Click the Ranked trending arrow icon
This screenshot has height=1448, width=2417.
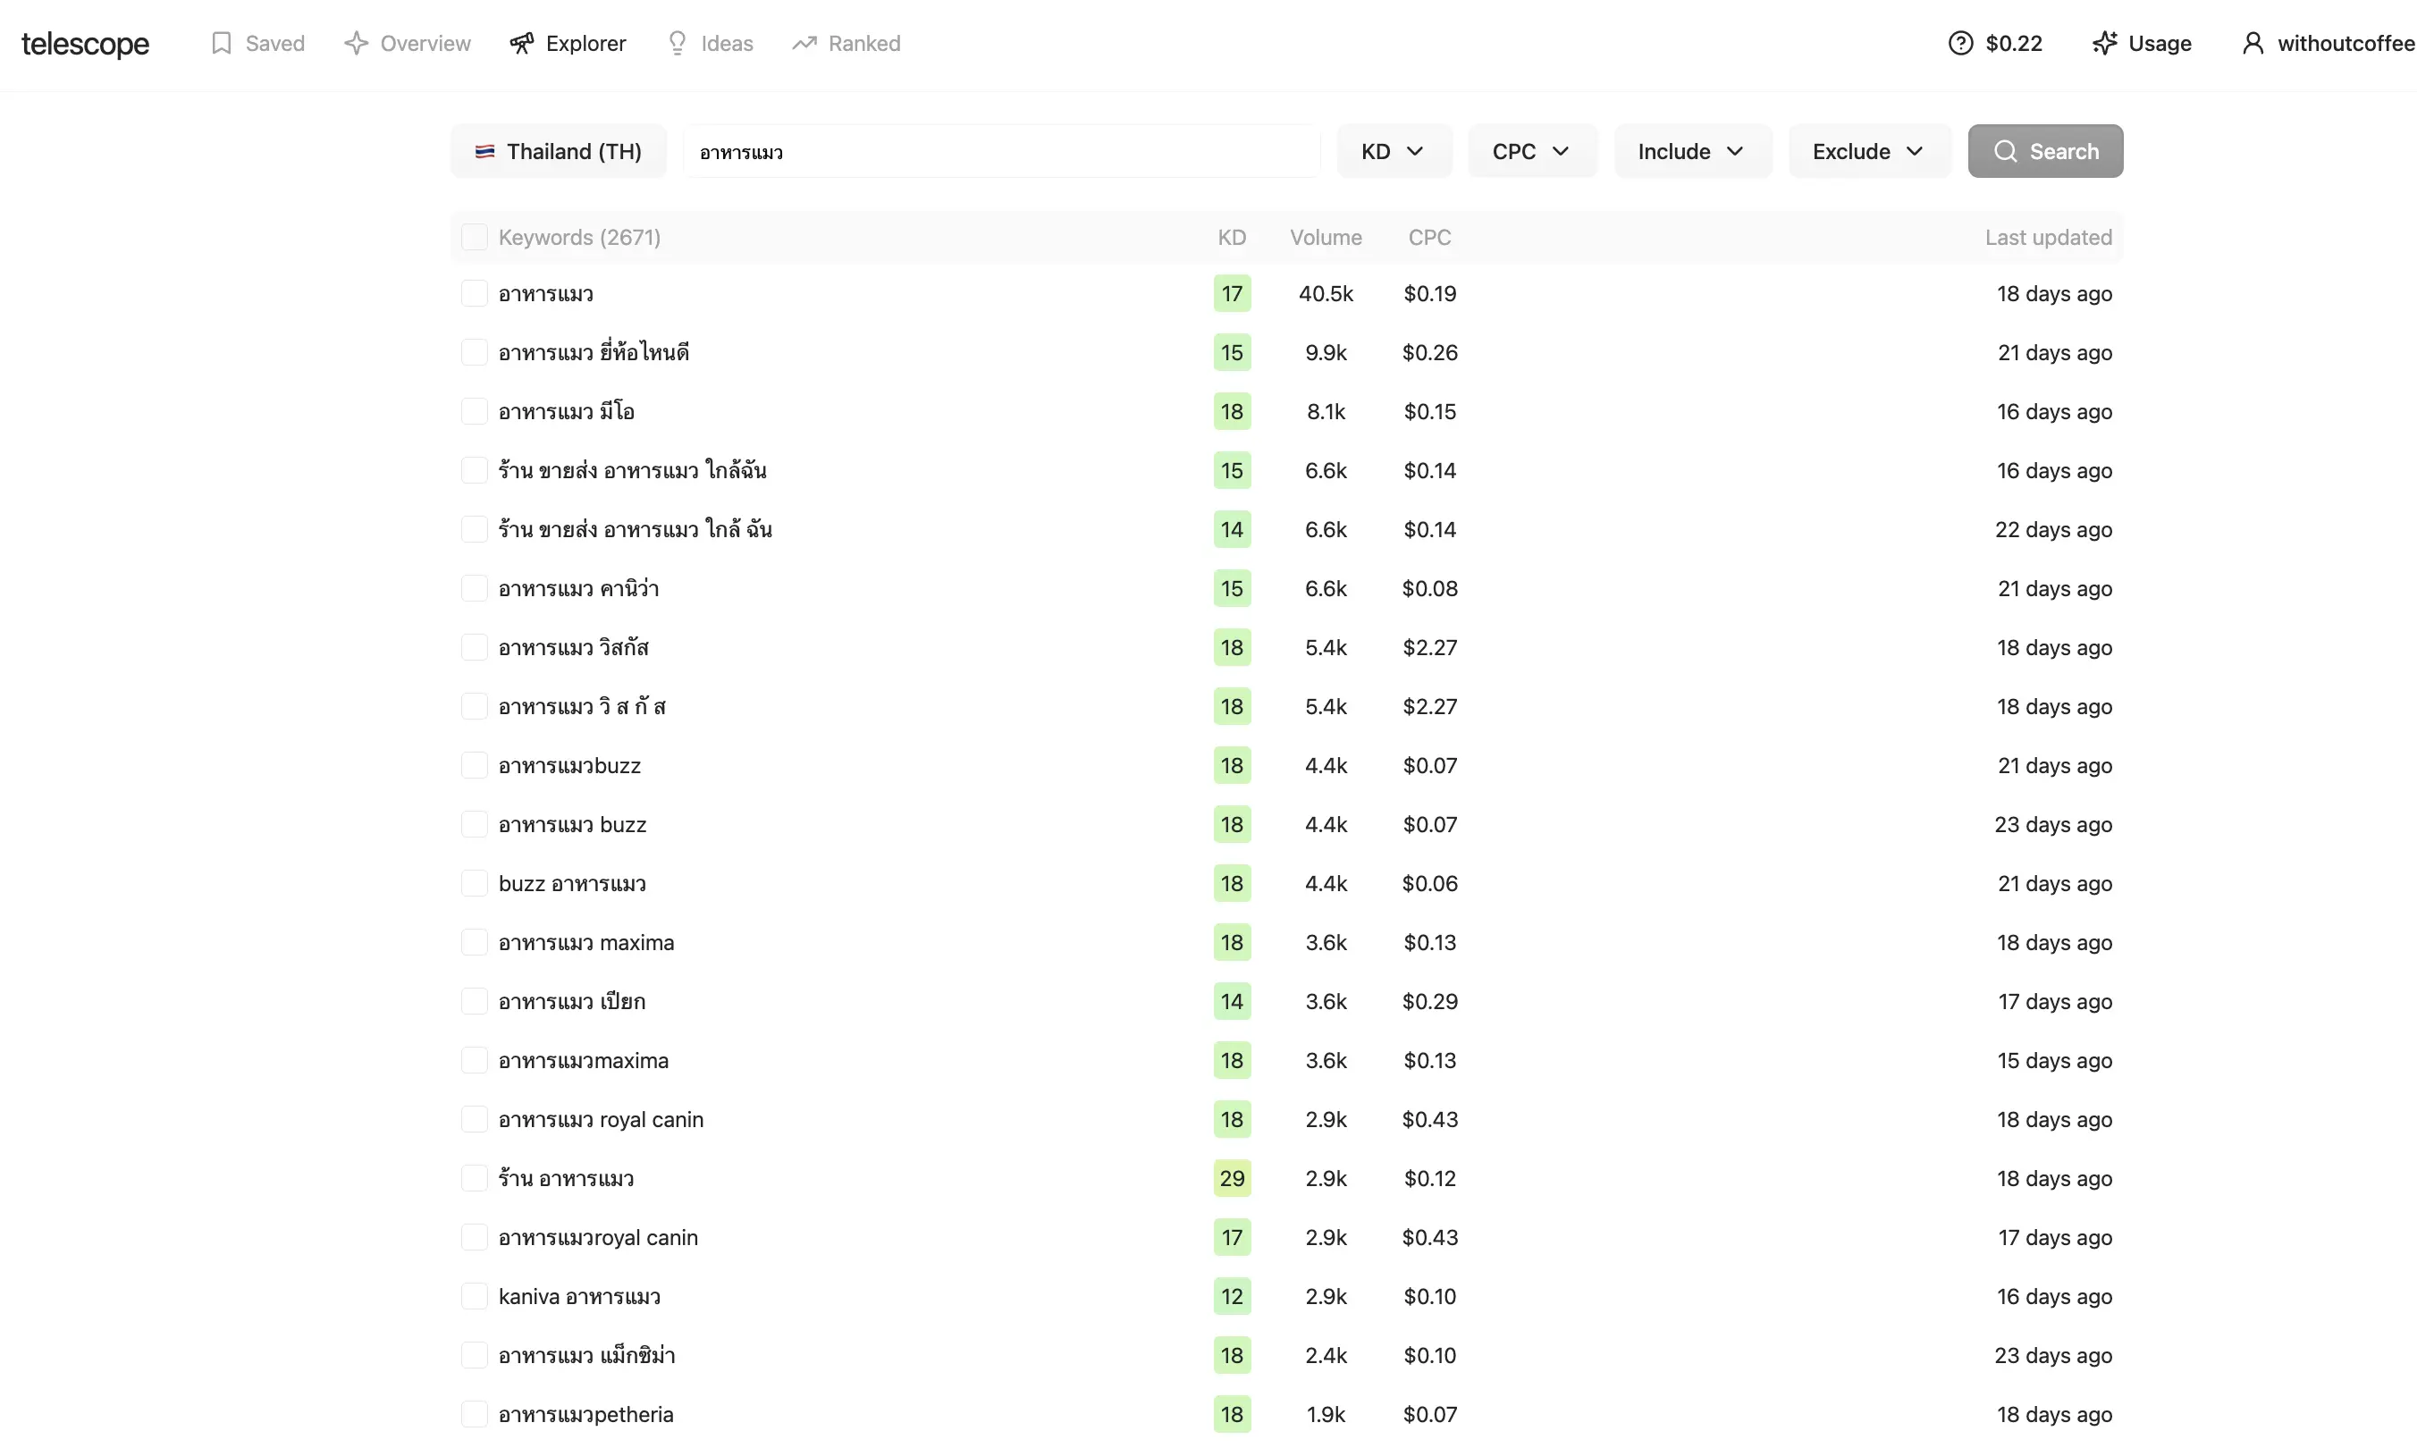(x=804, y=43)
